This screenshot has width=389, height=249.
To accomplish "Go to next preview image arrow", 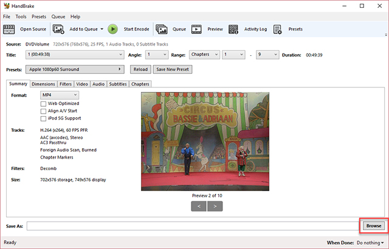I will [215, 206].
